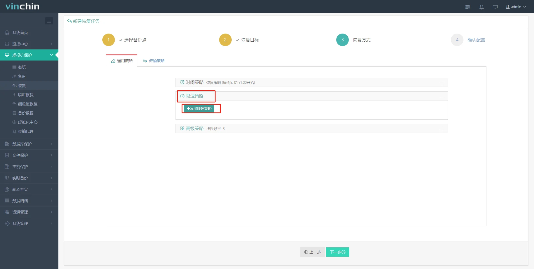This screenshot has height=269, width=534.
Task: Open the admin user dropdown
Action: click(x=516, y=7)
